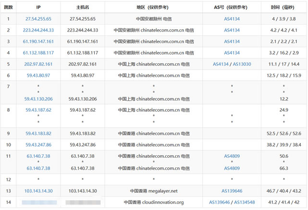The width and height of the screenshot is (308, 210).
Task: Select the 时间 (毫秒) column header
Action: coord(283,7)
